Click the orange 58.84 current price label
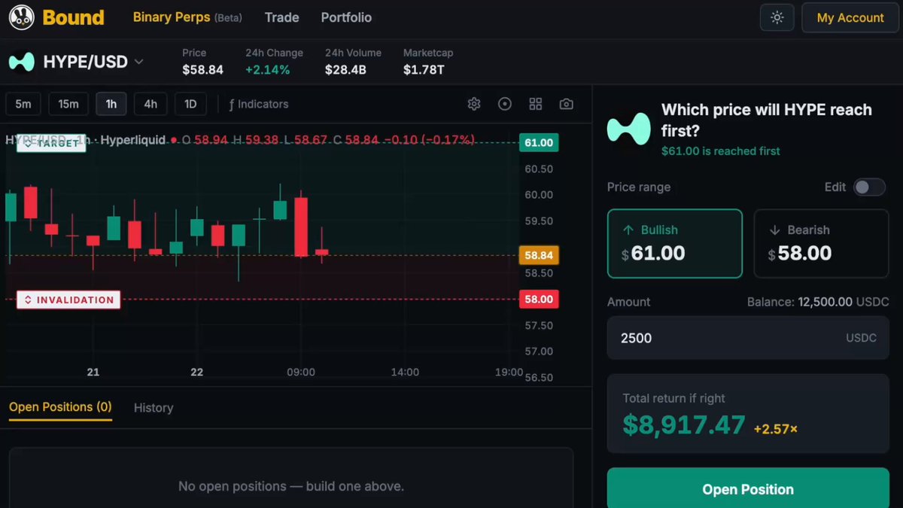Screen dimensions: 903x508 click(539, 255)
